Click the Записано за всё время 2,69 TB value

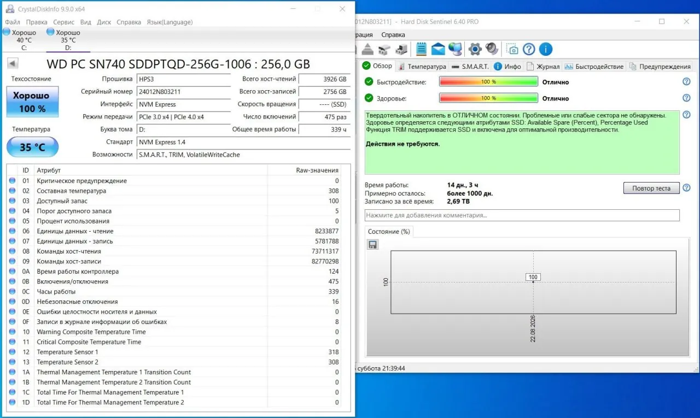(x=458, y=202)
